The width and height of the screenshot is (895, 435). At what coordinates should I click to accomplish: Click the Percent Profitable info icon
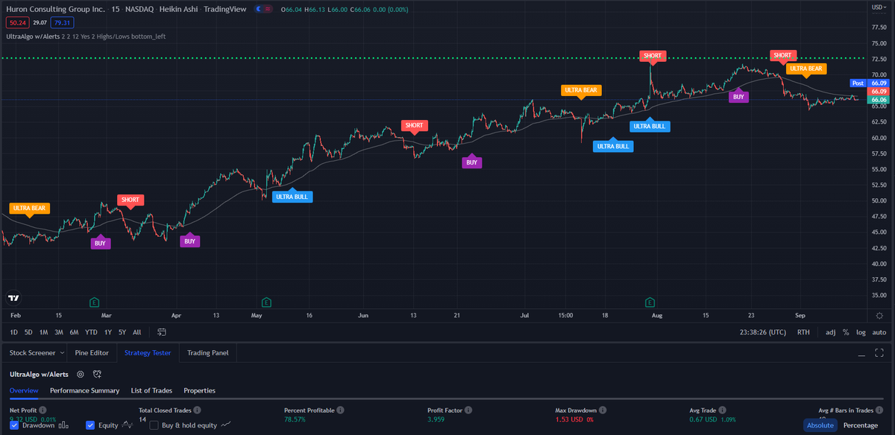[340, 410]
